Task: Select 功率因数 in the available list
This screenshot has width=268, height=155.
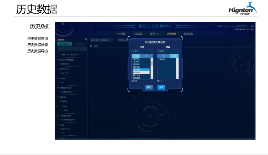Action: (x=137, y=70)
